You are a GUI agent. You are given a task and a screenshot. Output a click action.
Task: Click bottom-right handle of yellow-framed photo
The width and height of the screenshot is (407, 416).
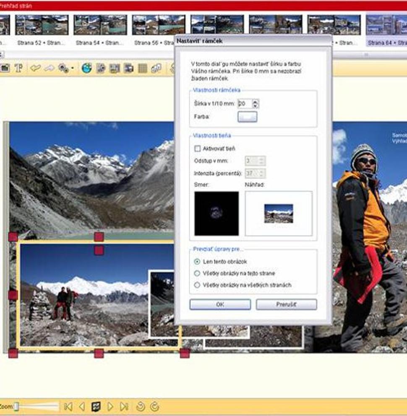coord(185,353)
